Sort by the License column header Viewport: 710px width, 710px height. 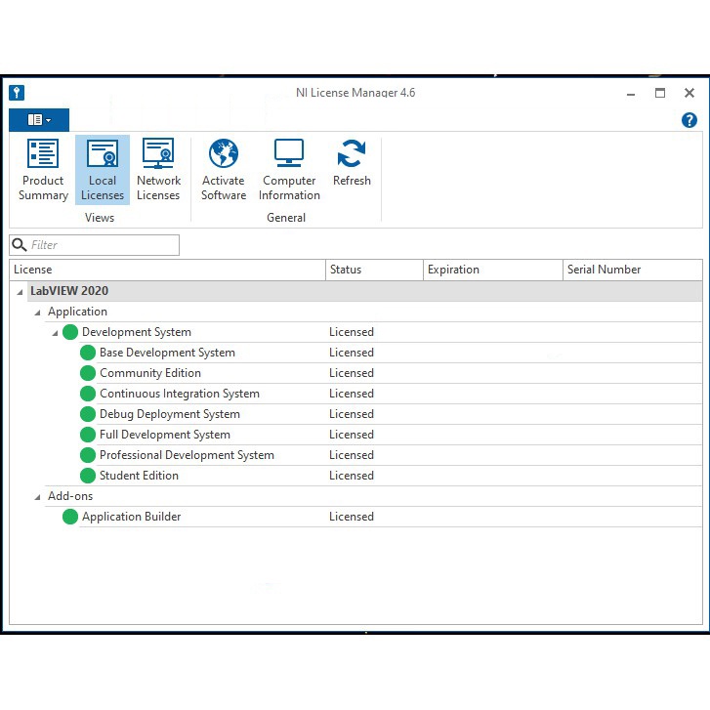tap(166, 270)
